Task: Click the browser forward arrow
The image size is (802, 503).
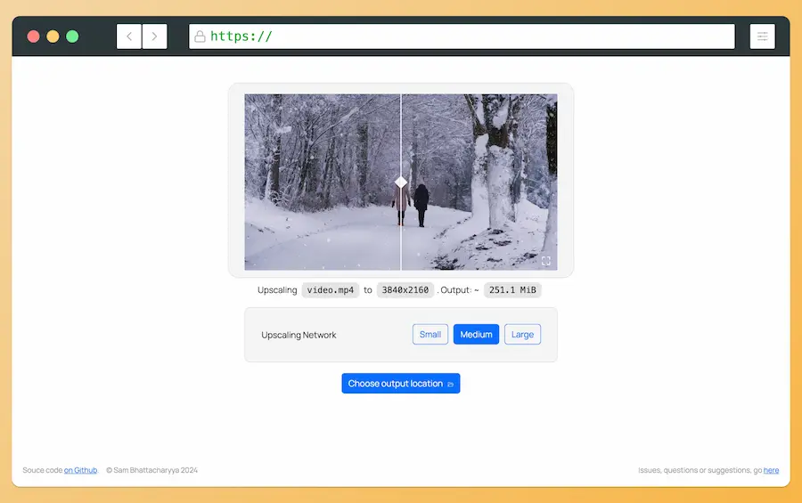Action: [x=154, y=37]
